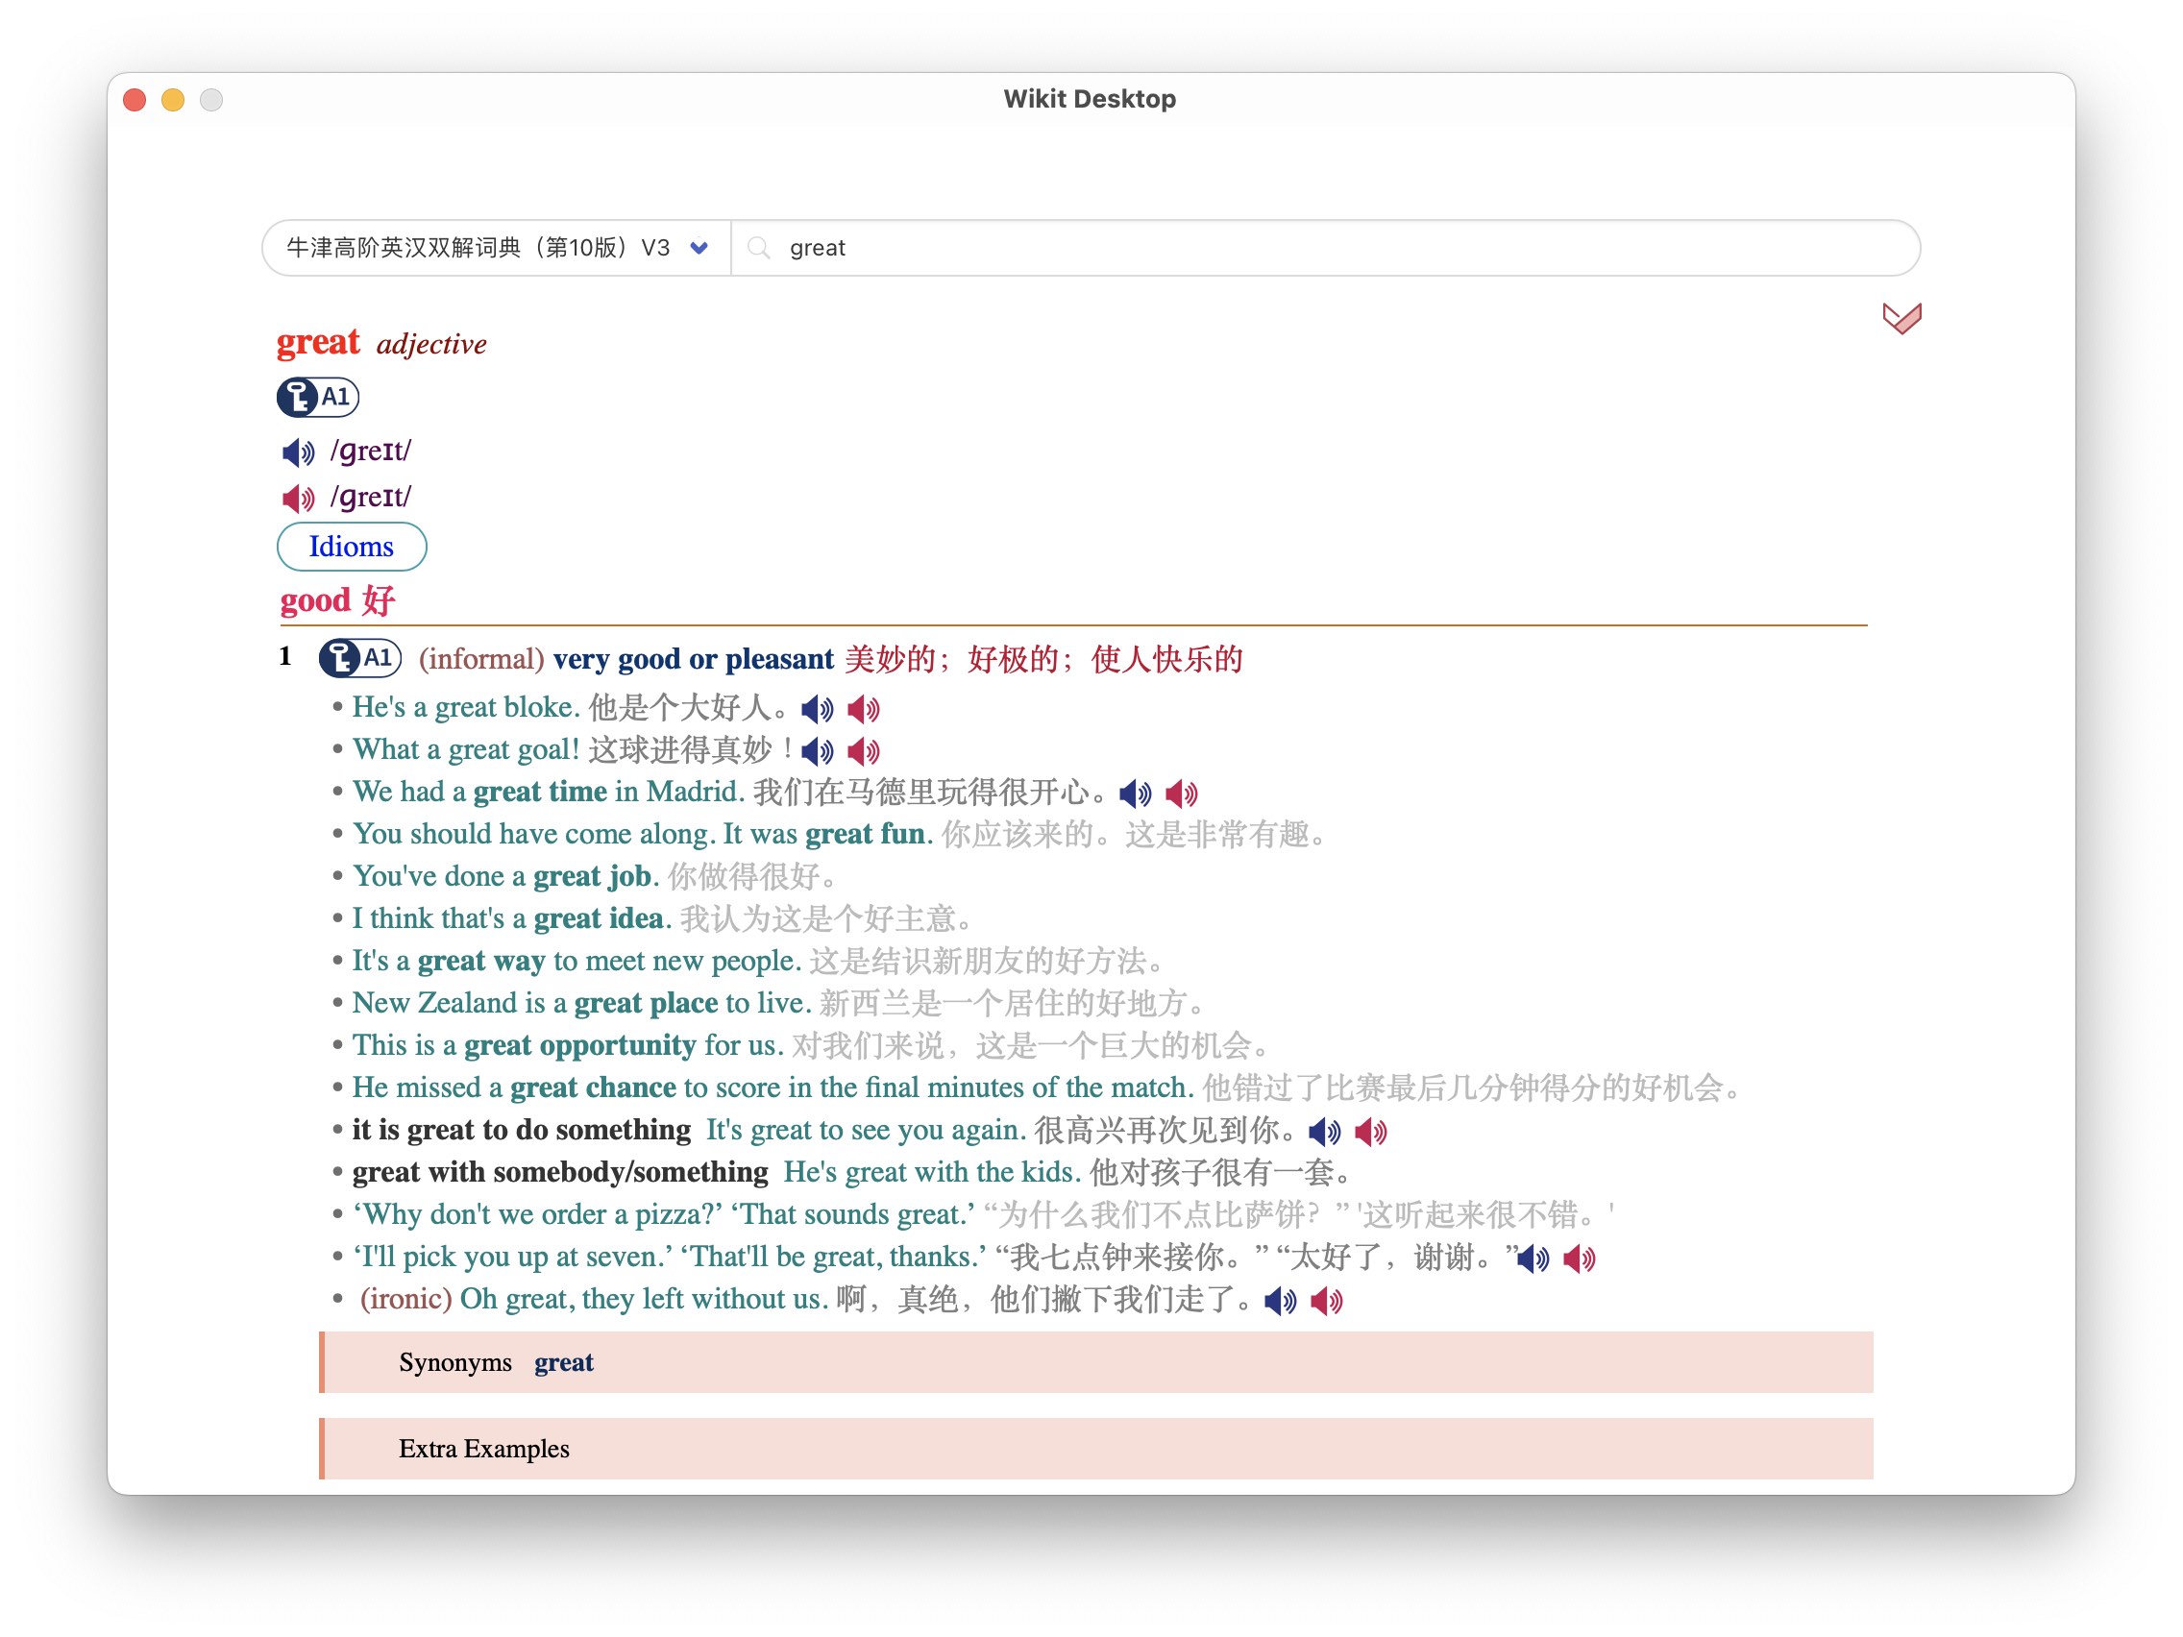Image resolution: width=2183 pixels, height=1637 pixels.
Task: Play blue audio for 'He's a great bloke'
Action: point(816,710)
